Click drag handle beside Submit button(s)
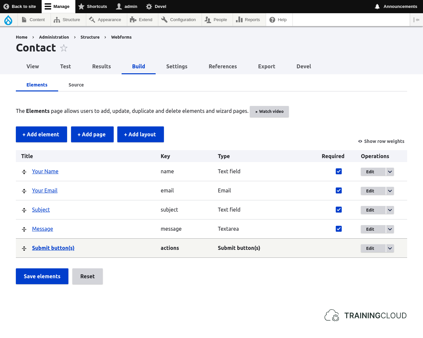This screenshot has height=338, width=423. point(24,249)
